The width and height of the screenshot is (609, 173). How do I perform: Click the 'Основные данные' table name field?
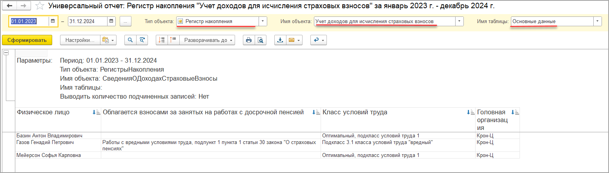point(552,22)
